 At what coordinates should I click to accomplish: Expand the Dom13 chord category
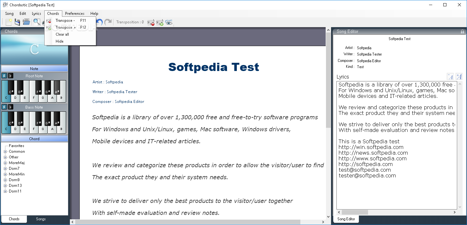tap(5, 186)
